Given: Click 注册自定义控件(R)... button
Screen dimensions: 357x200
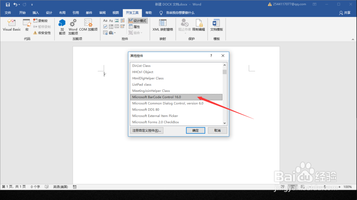Looking at the screenshot, I should [147, 130].
